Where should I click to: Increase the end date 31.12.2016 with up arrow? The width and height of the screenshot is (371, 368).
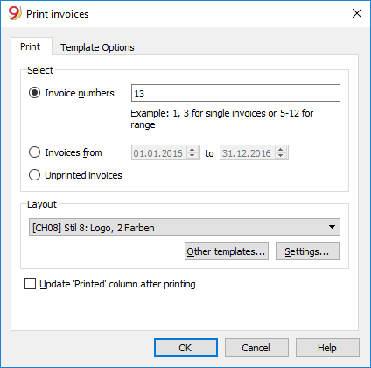tap(281, 150)
